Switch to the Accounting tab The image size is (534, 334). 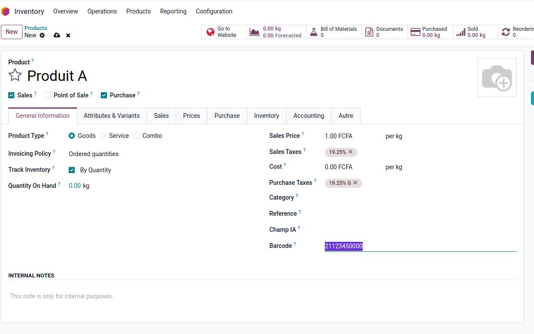(308, 116)
